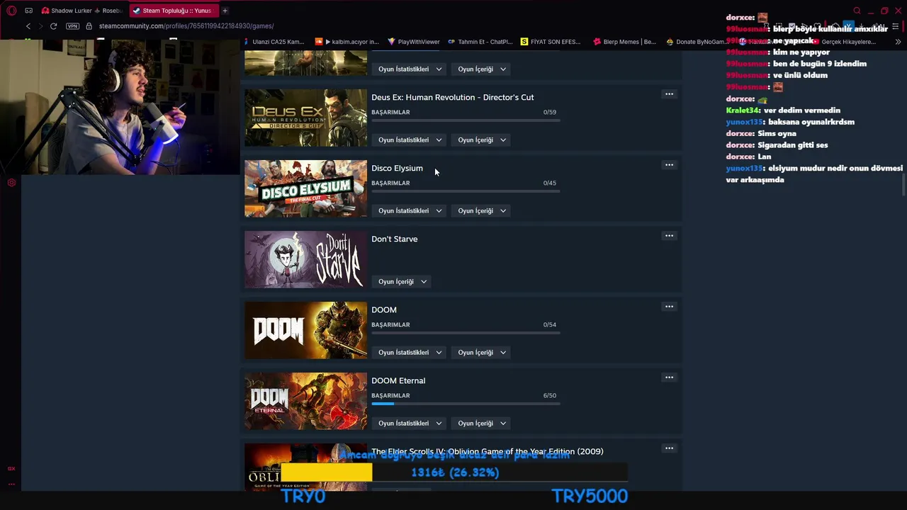Open the more-options dots for DOOM Eternal
This screenshot has width=907, height=510.
pyautogui.click(x=669, y=378)
